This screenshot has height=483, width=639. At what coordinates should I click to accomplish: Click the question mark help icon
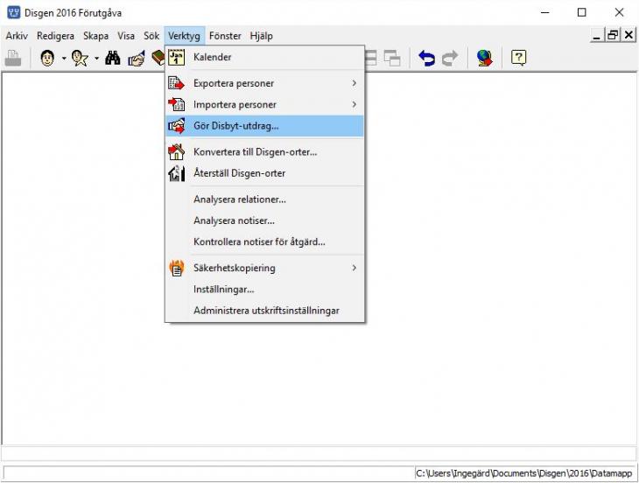(x=518, y=59)
